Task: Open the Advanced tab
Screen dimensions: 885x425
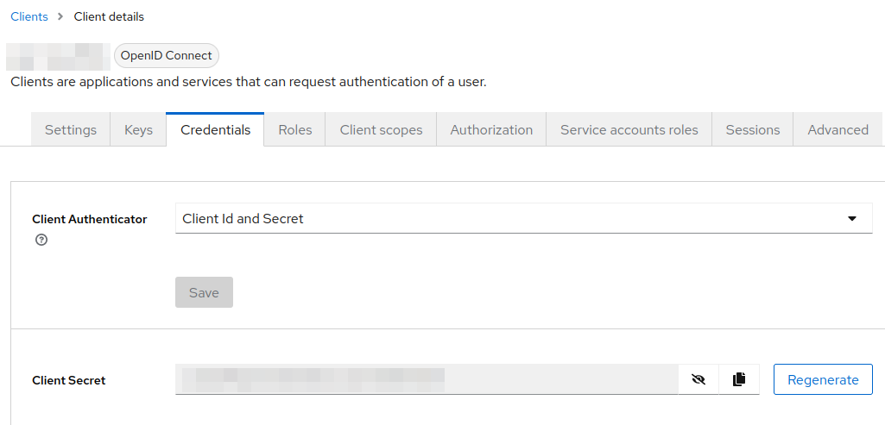Action: pyautogui.click(x=838, y=129)
